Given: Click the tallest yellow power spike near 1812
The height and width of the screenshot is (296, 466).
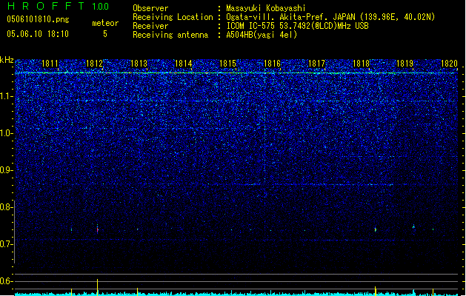Looking at the screenshot, I should [x=98, y=286].
